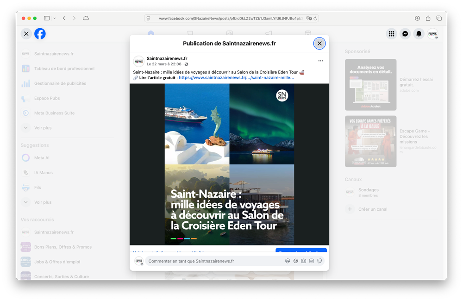Open the account menu via the NEWS avatar
The height and width of the screenshot is (301, 463).
[432, 33]
